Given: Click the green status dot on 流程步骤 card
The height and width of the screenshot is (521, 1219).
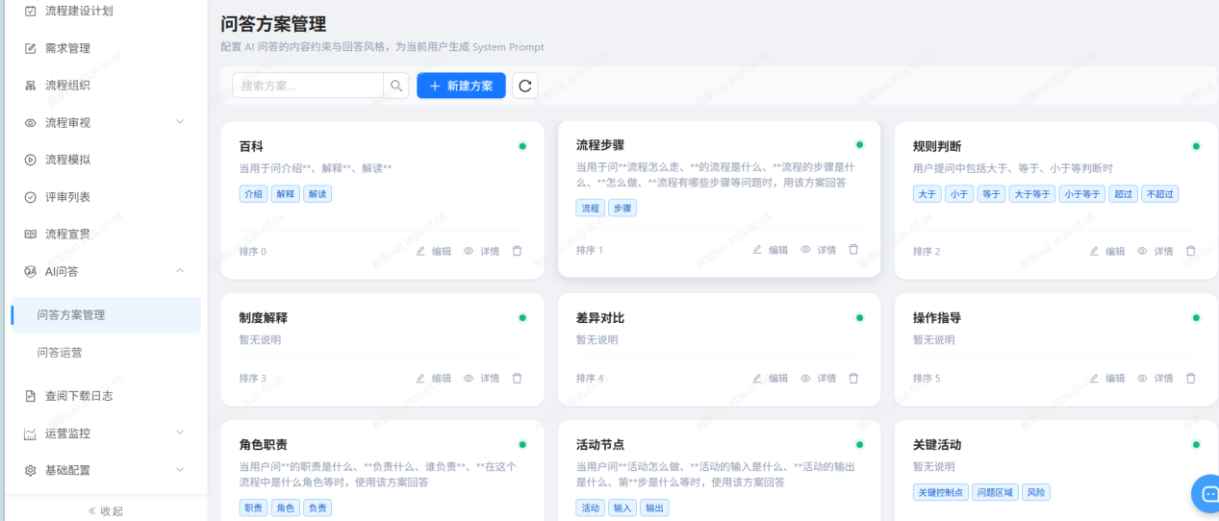Looking at the screenshot, I should pyautogui.click(x=859, y=144).
